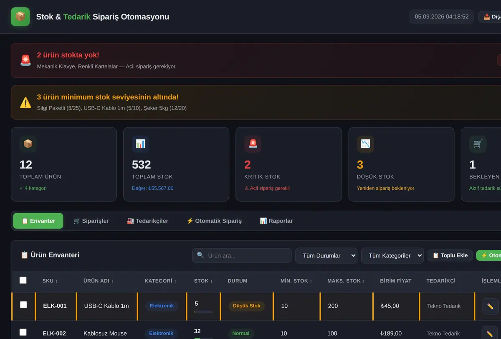501x339 pixels.
Task: Tick the select-all checkbox in the table header
Action: tap(23, 280)
